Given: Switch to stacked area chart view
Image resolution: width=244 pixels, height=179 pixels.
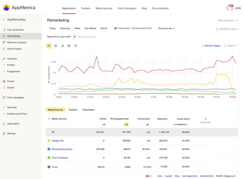Looking at the screenshot, I should click(x=56, y=46).
